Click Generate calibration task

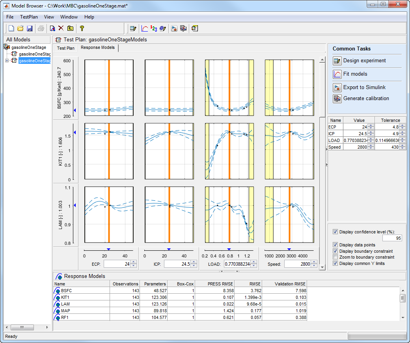[366, 99]
